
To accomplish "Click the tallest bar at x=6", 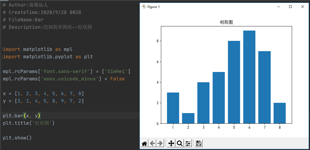I will [249, 77].
